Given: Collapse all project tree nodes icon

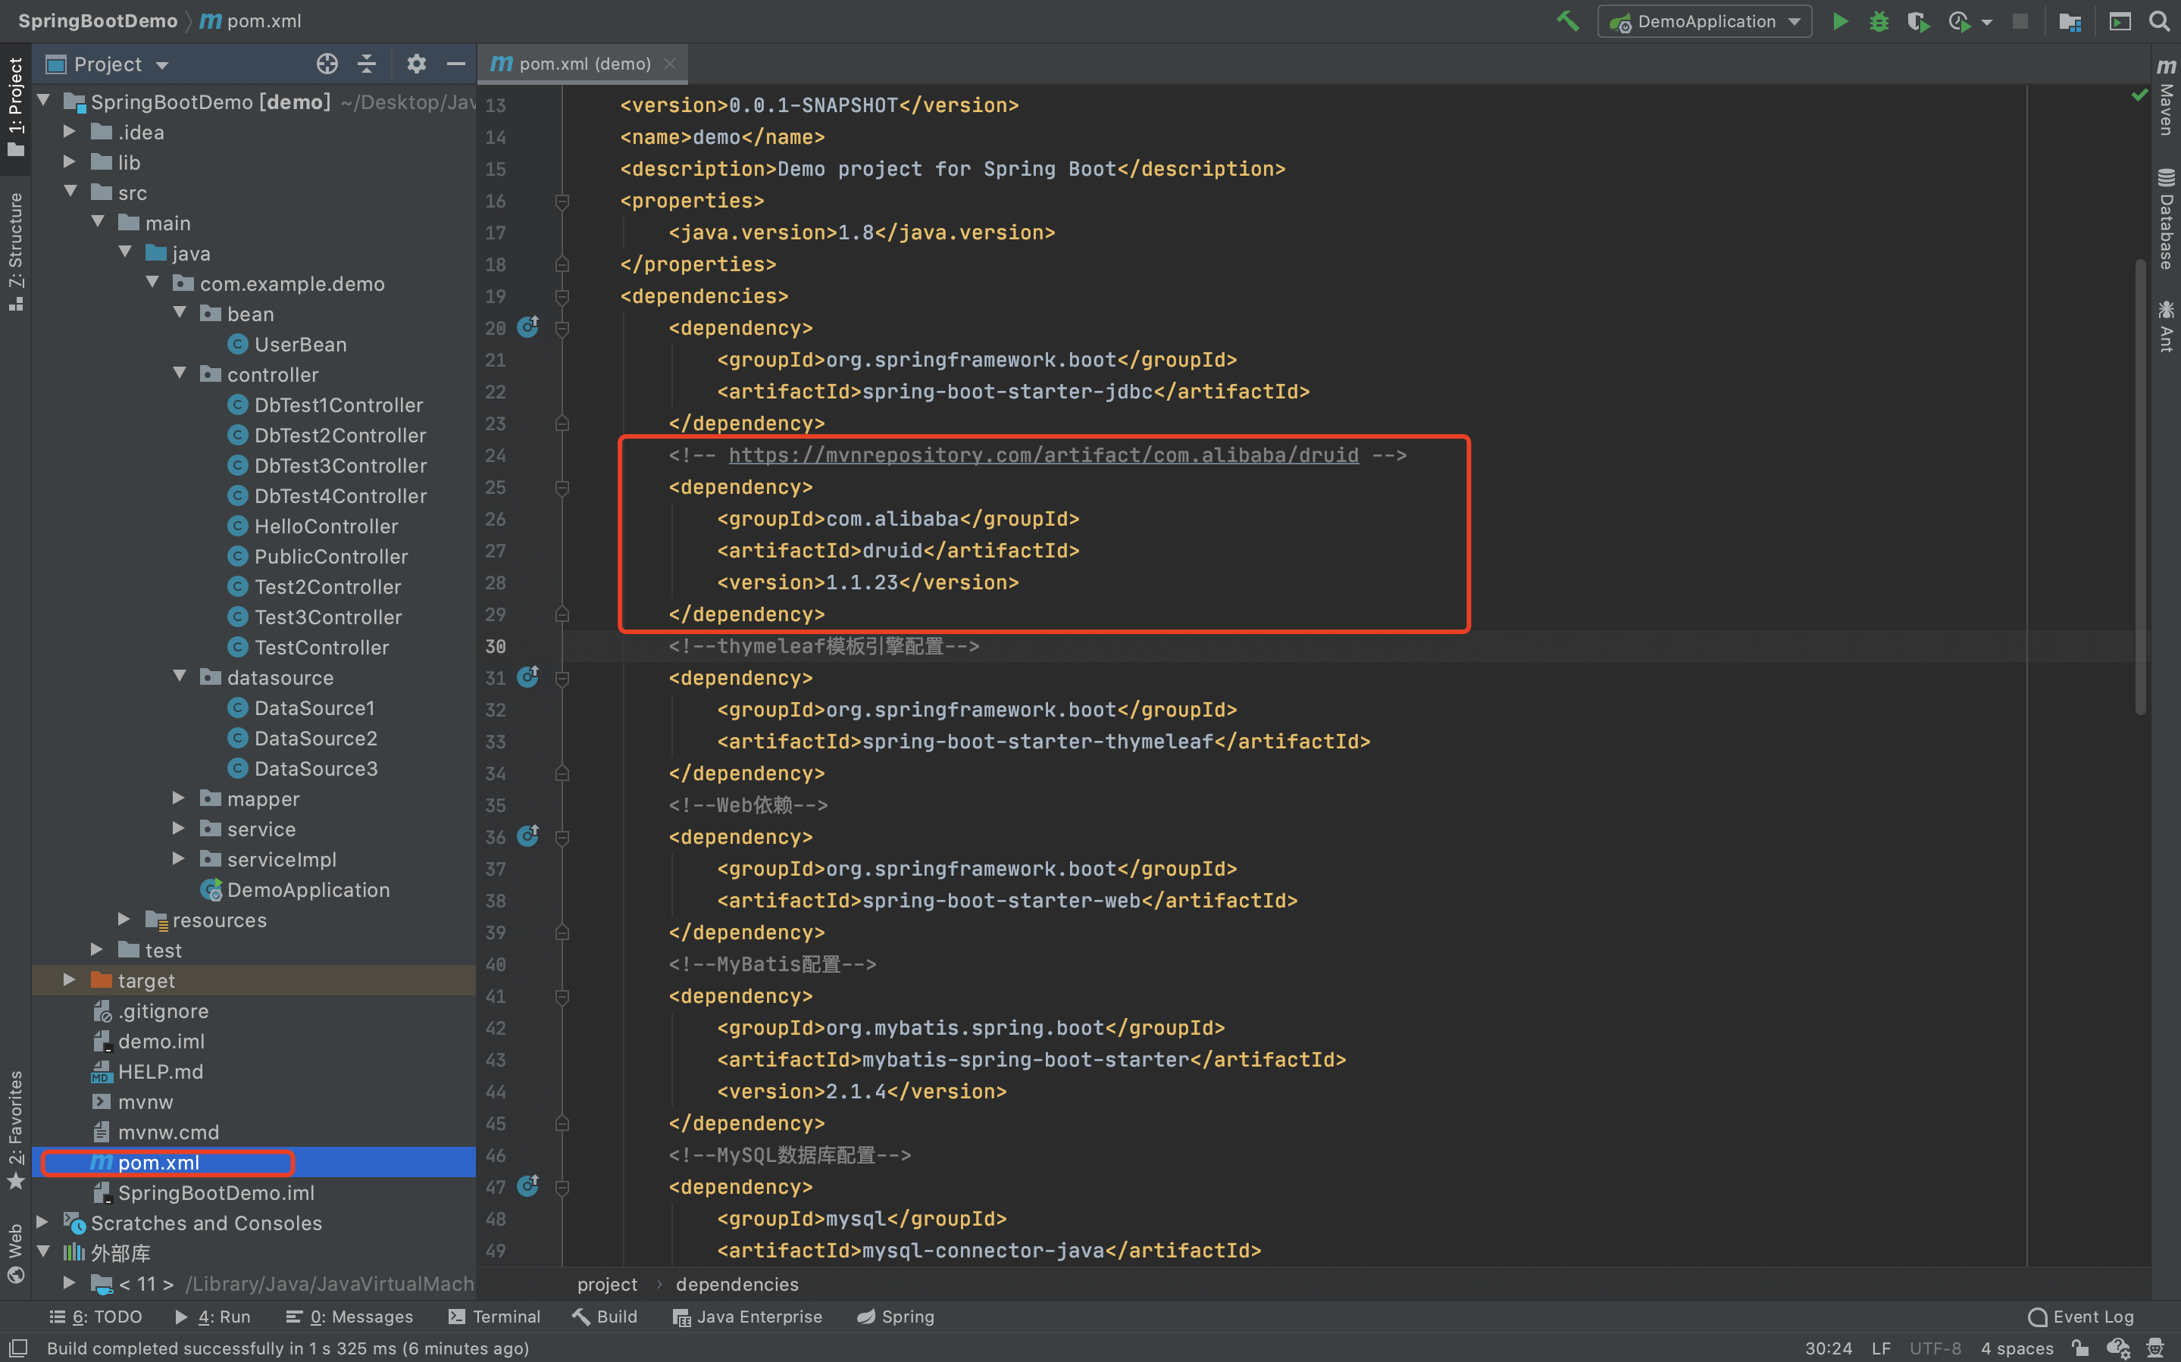Looking at the screenshot, I should tap(367, 64).
